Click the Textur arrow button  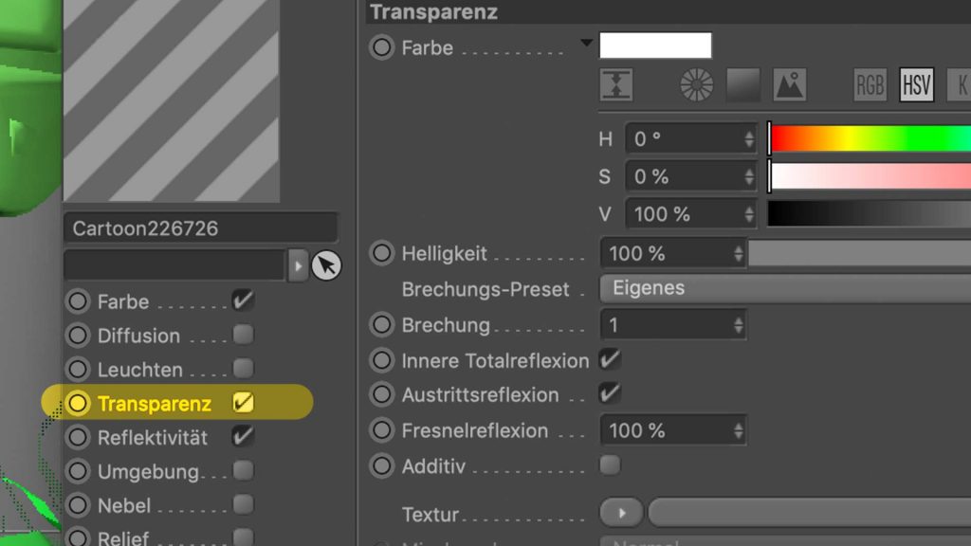(622, 513)
